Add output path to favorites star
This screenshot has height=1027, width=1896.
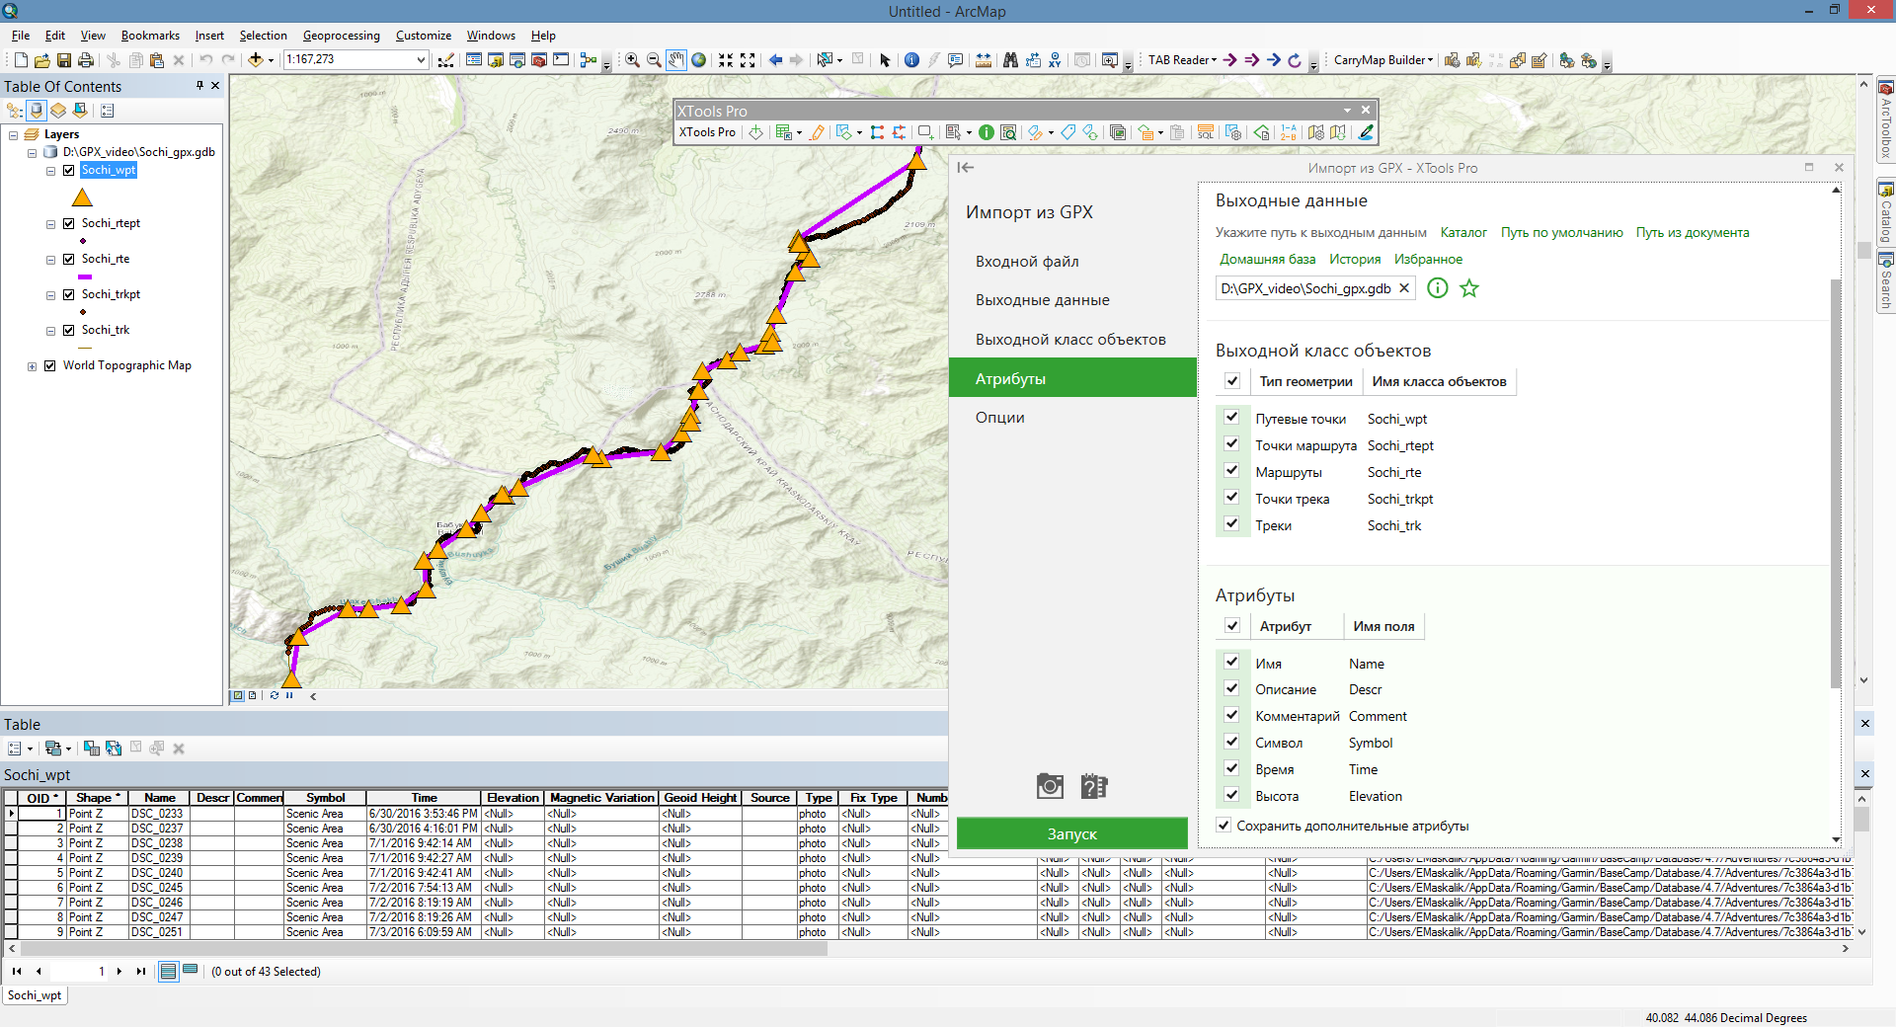tap(1469, 288)
